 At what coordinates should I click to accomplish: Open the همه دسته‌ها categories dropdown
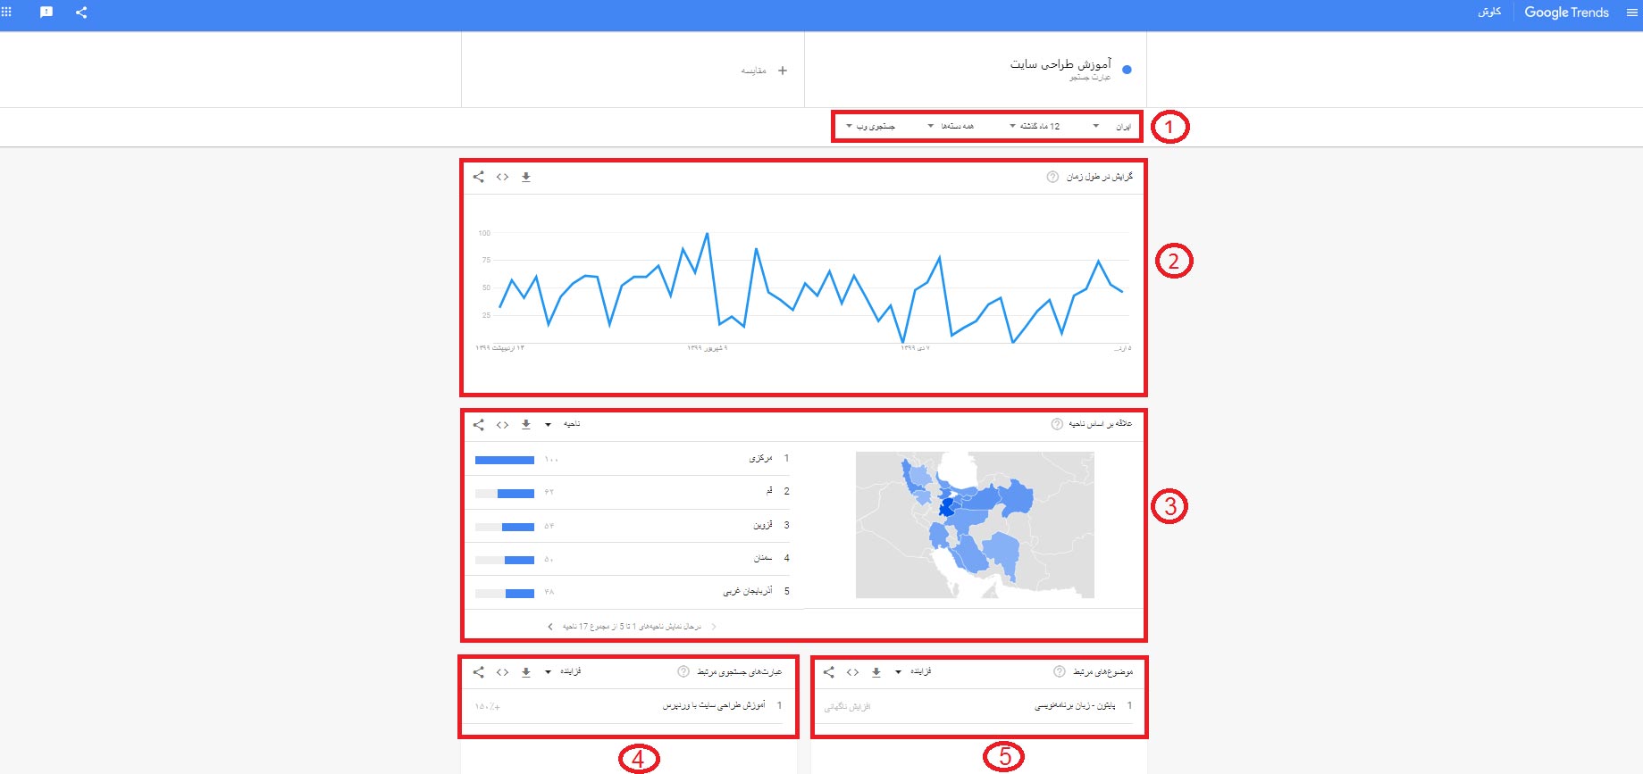(951, 127)
